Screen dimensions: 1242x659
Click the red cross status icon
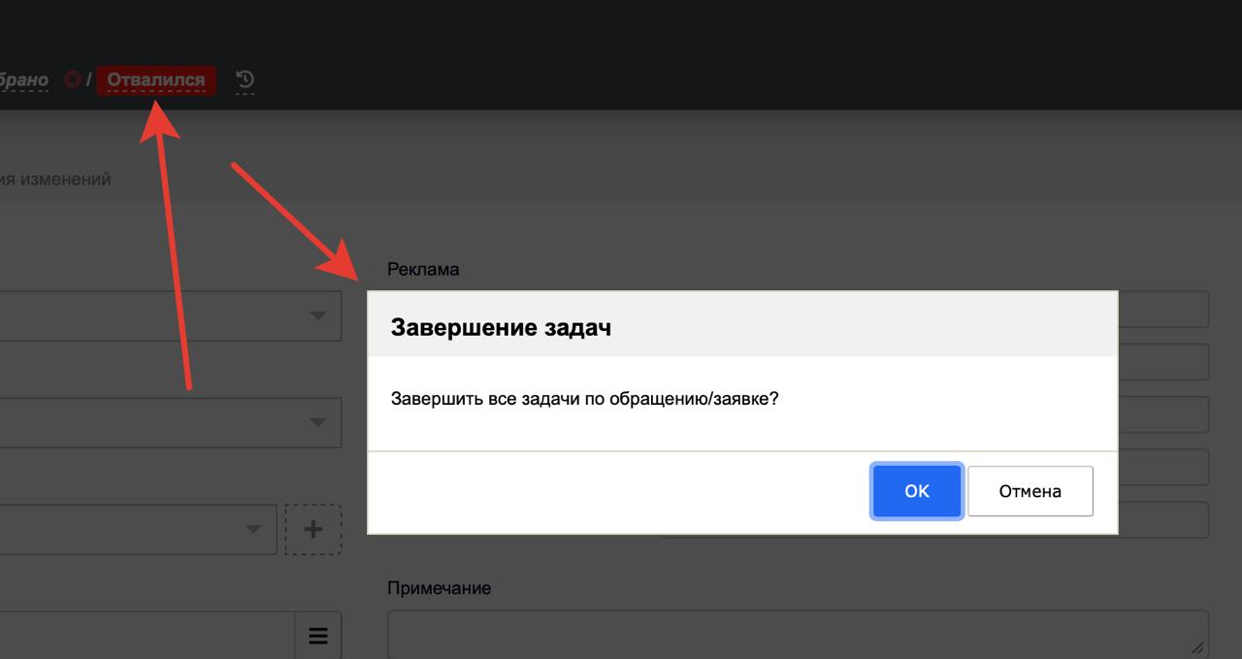coord(72,80)
